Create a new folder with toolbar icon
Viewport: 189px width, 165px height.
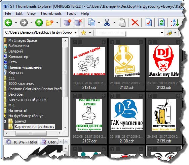tap(50, 23)
